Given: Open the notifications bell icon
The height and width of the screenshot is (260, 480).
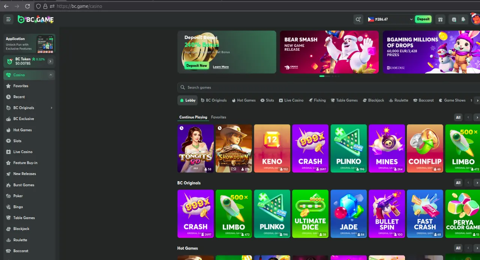Looking at the screenshot, I should (463, 20).
